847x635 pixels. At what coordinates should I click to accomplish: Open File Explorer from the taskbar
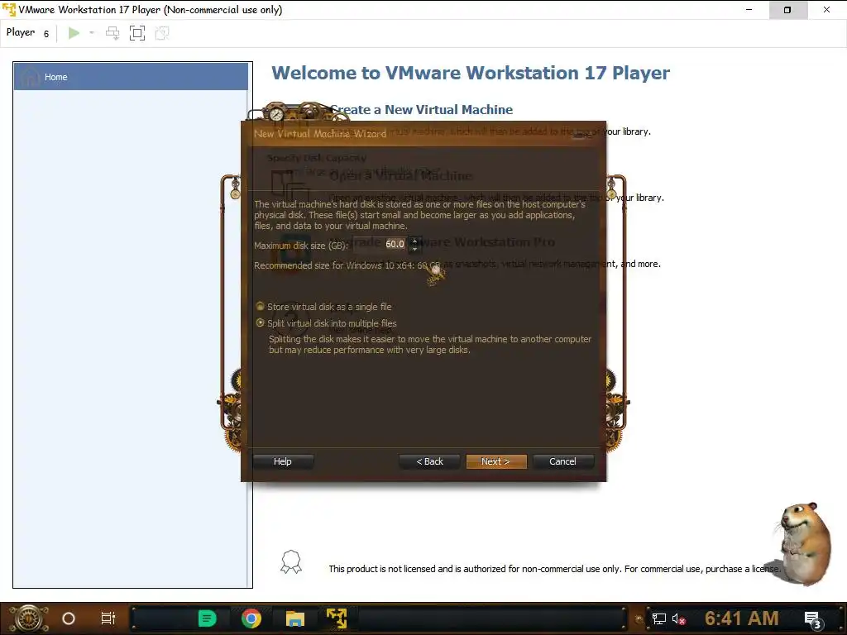[295, 618]
